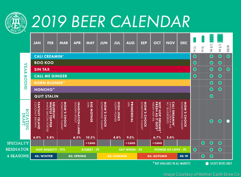Click the APR month header
The image size is (241, 177).
pyautogui.click(x=77, y=43)
